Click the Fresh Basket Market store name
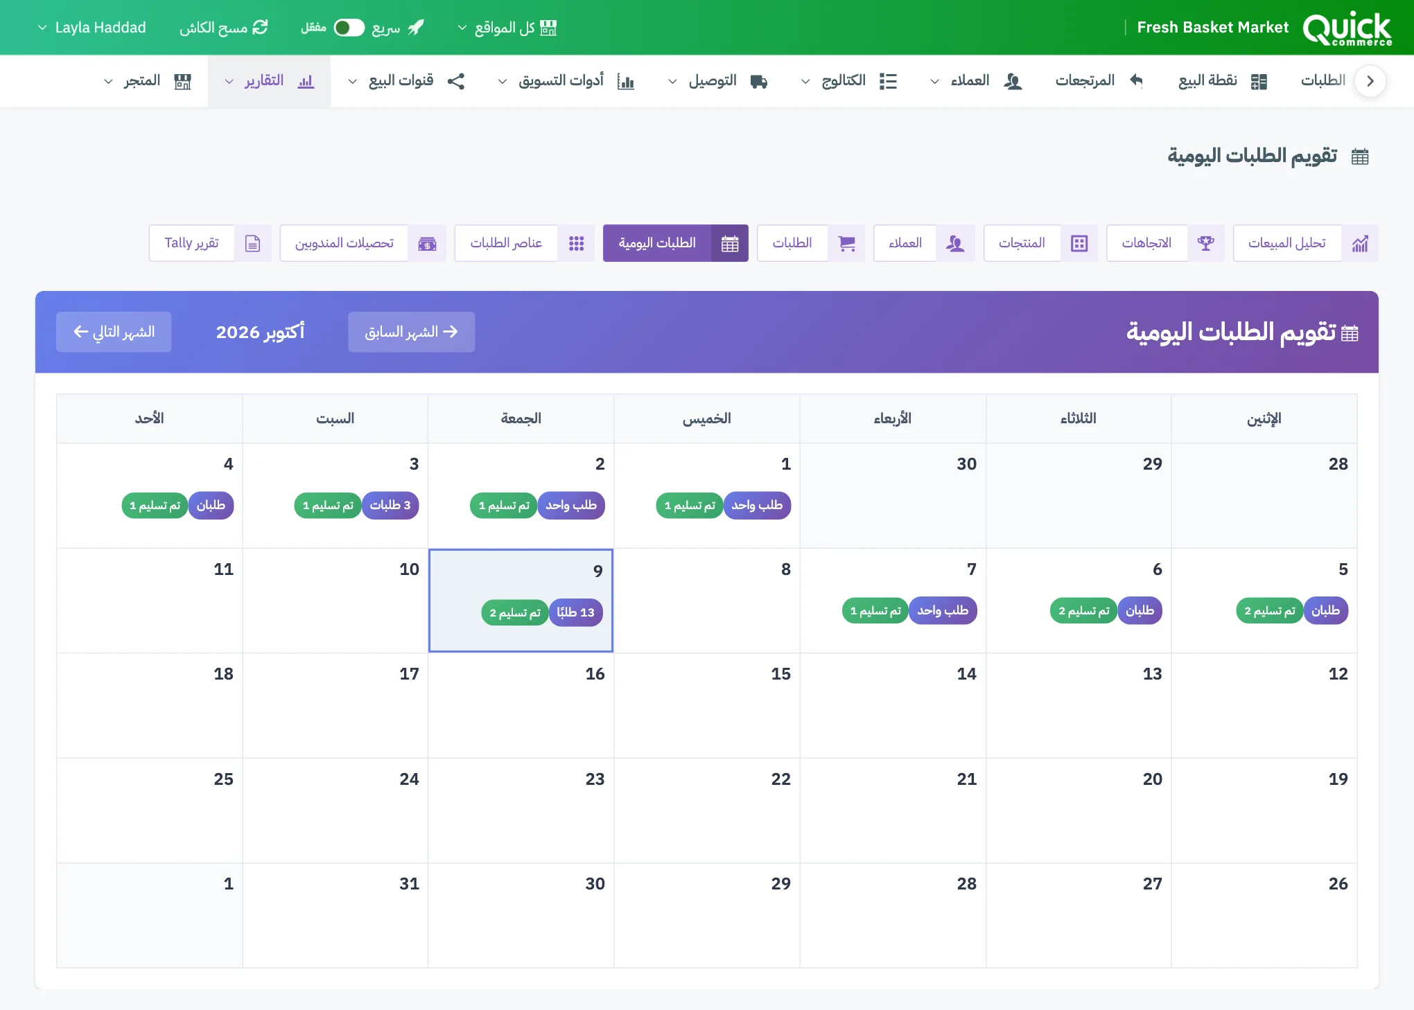1414x1010 pixels. (1212, 28)
